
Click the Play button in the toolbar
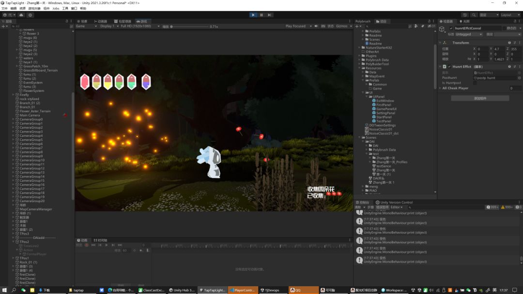(x=253, y=15)
